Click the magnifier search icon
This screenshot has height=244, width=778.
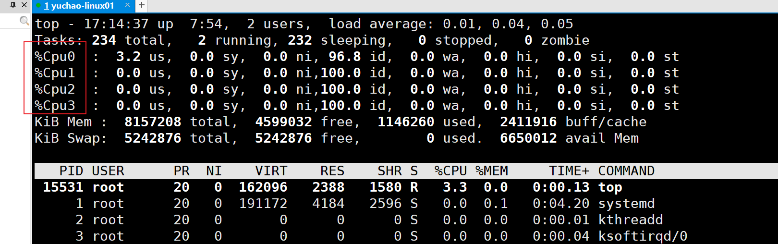[x=24, y=20]
